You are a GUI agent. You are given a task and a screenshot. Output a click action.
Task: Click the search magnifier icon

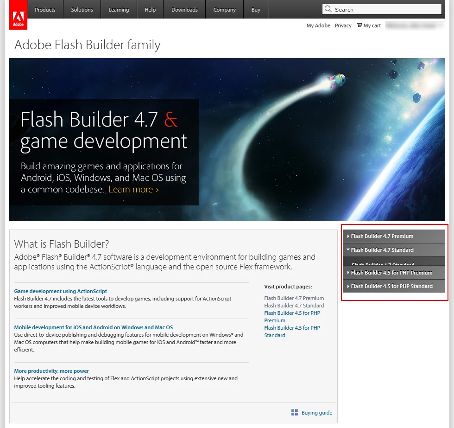(x=328, y=9)
